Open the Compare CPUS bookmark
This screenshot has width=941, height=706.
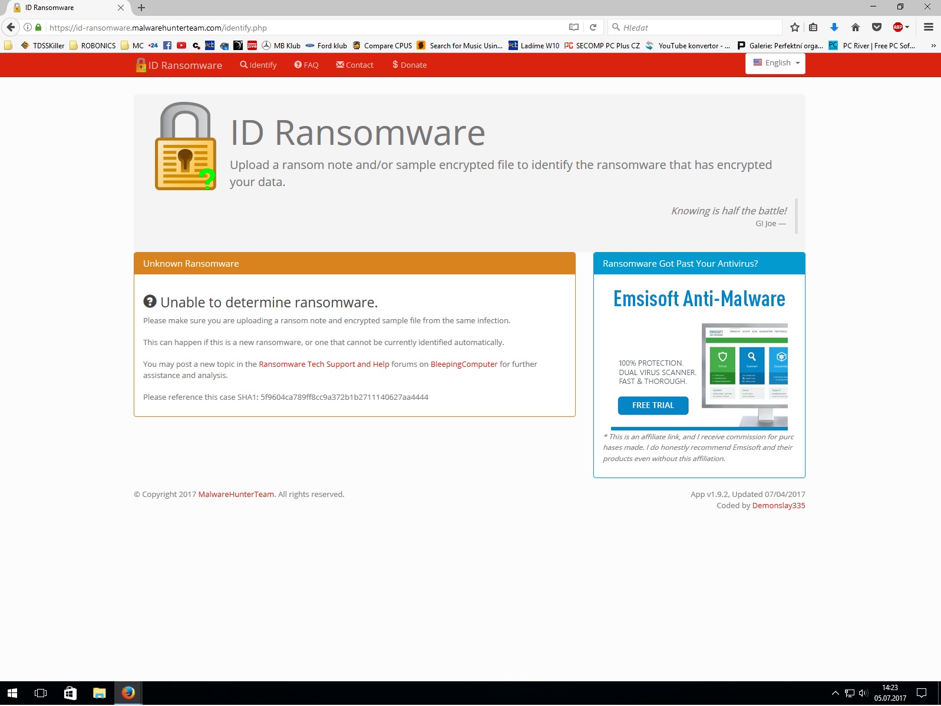pyautogui.click(x=382, y=45)
